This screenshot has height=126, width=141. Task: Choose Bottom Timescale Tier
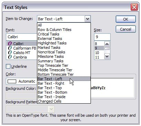64,74
